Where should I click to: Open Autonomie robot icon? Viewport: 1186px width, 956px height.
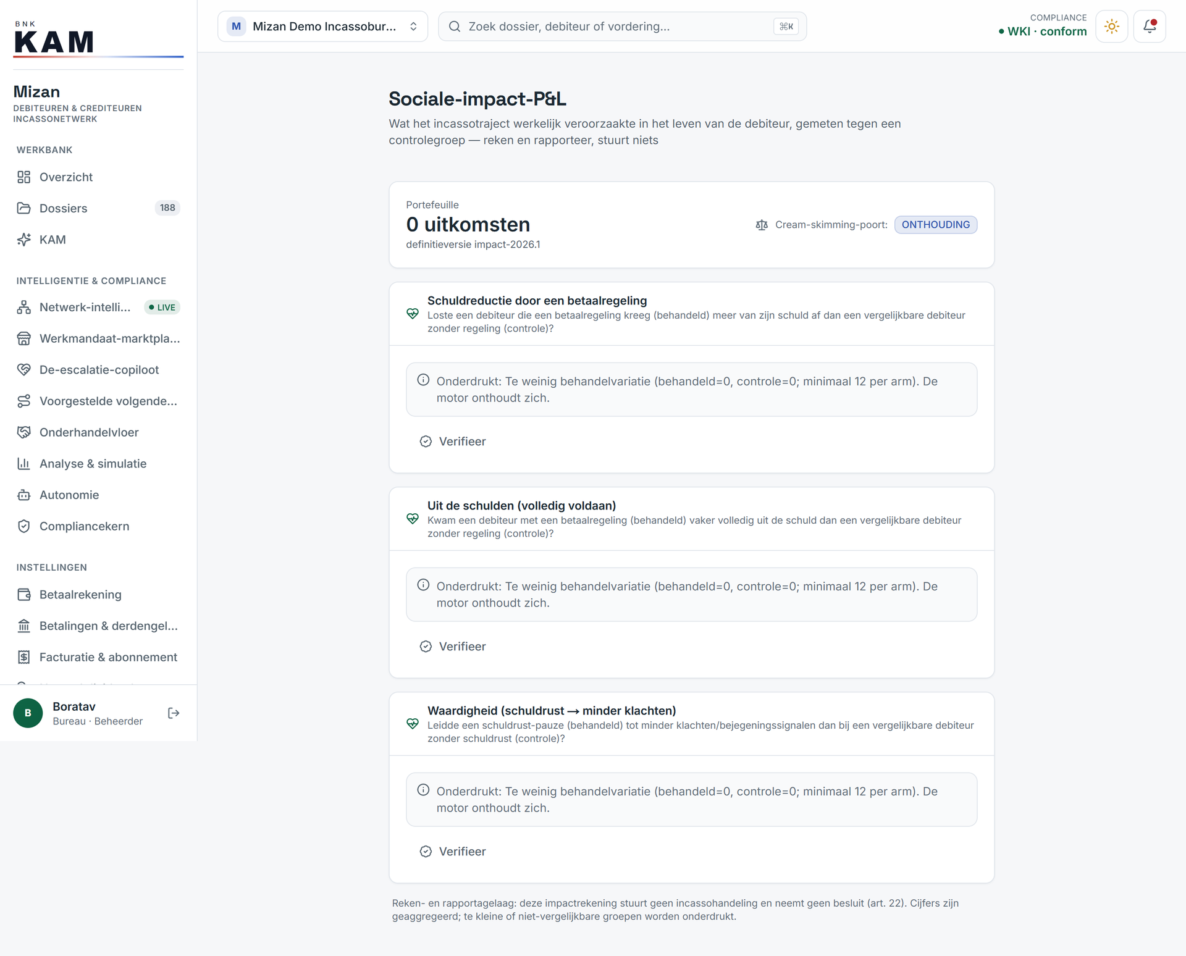pos(23,495)
